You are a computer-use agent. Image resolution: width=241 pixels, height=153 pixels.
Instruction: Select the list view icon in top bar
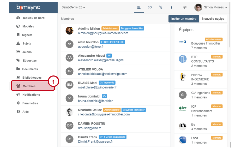[139, 7]
